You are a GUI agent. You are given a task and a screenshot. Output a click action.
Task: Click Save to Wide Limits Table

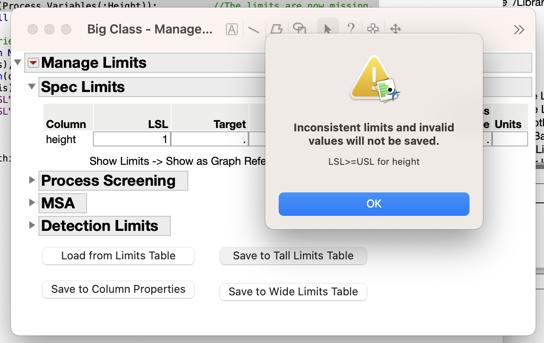click(293, 292)
